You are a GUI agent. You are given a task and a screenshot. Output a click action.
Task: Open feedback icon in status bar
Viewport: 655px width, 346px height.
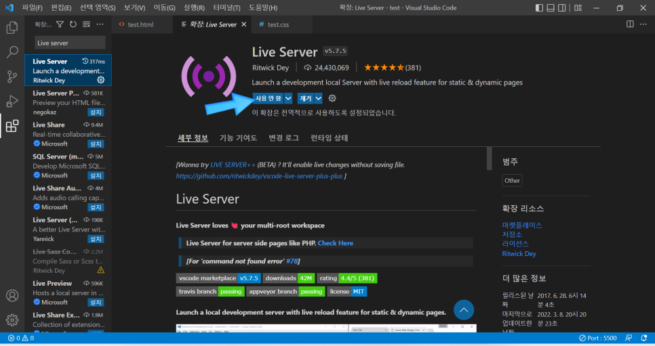(629, 338)
